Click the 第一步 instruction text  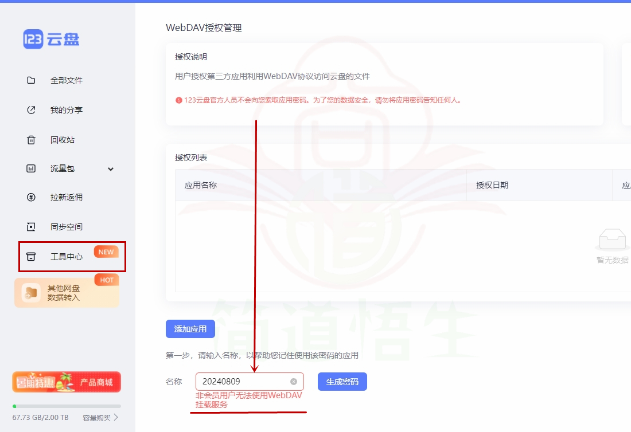coord(262,355)
